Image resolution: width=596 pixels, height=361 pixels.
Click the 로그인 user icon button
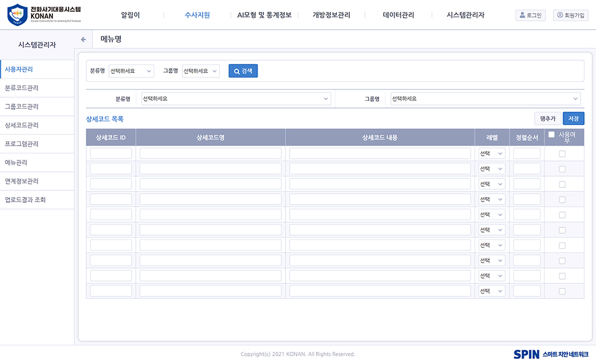point(530,16)
